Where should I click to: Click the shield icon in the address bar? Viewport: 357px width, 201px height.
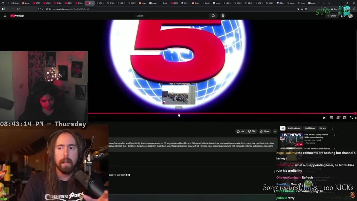pos(40,9)
